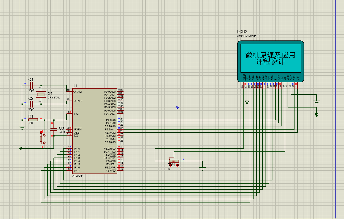
Task: Select the LCD2 graphic display component
Action: tap(271, 61)
